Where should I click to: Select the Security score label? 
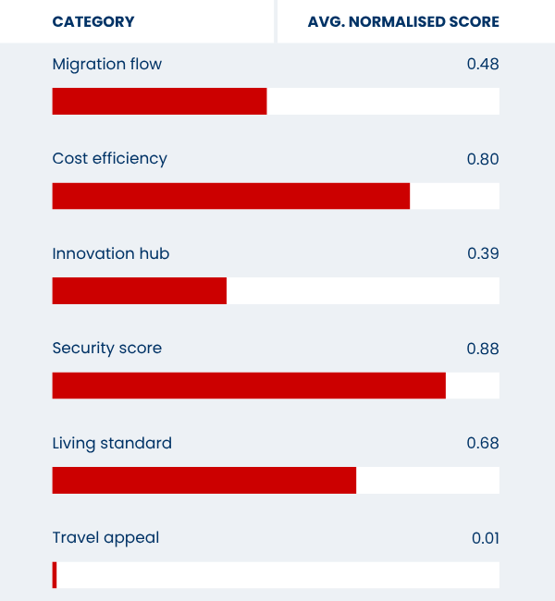(107, 348)
